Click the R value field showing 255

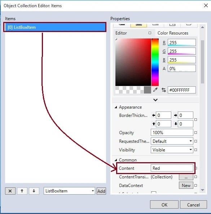click(x=182, y=42)
